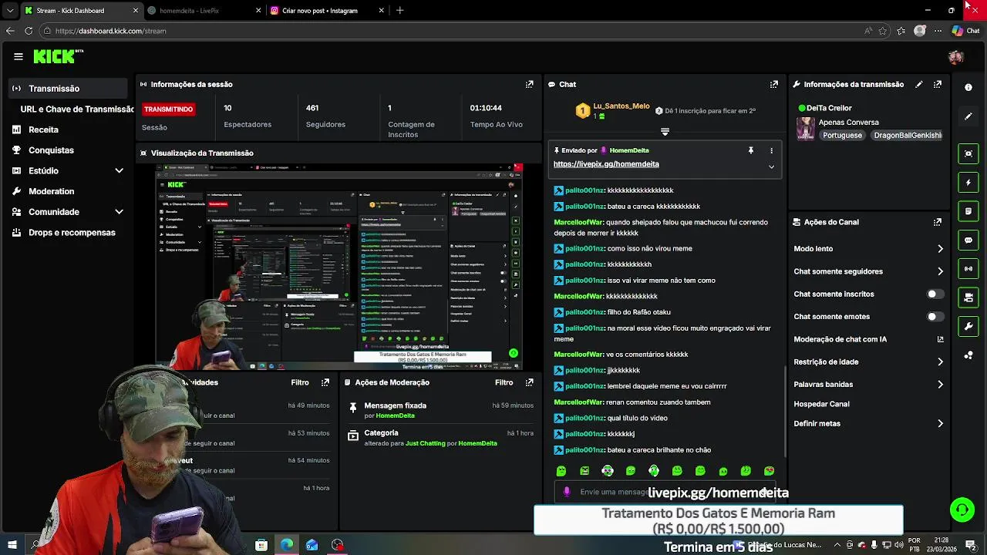Pop out the Informações da sessão panel
The image size is (987, 555).
pyautogui.click(x=530, y=84)
